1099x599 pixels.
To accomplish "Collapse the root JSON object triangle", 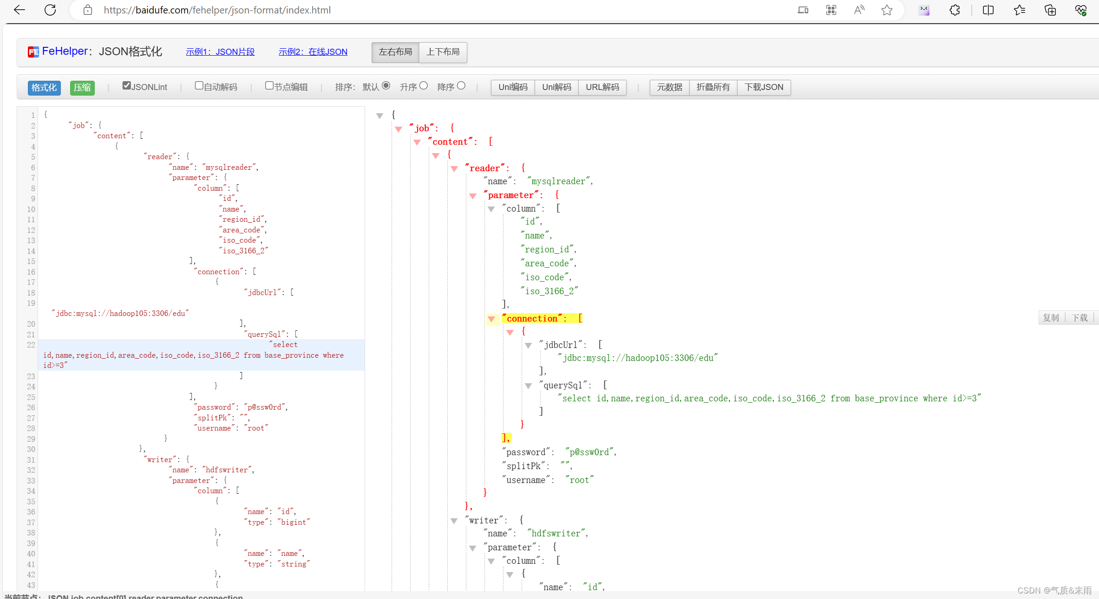I will 379,116.
